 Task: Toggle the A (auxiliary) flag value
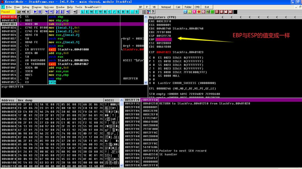[x=154, y=65]
